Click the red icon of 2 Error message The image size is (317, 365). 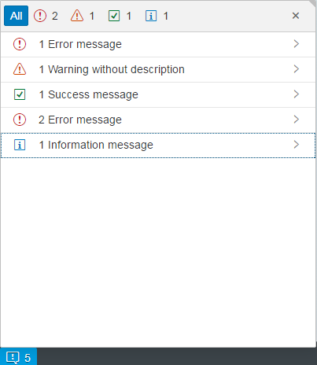[20, 120]
